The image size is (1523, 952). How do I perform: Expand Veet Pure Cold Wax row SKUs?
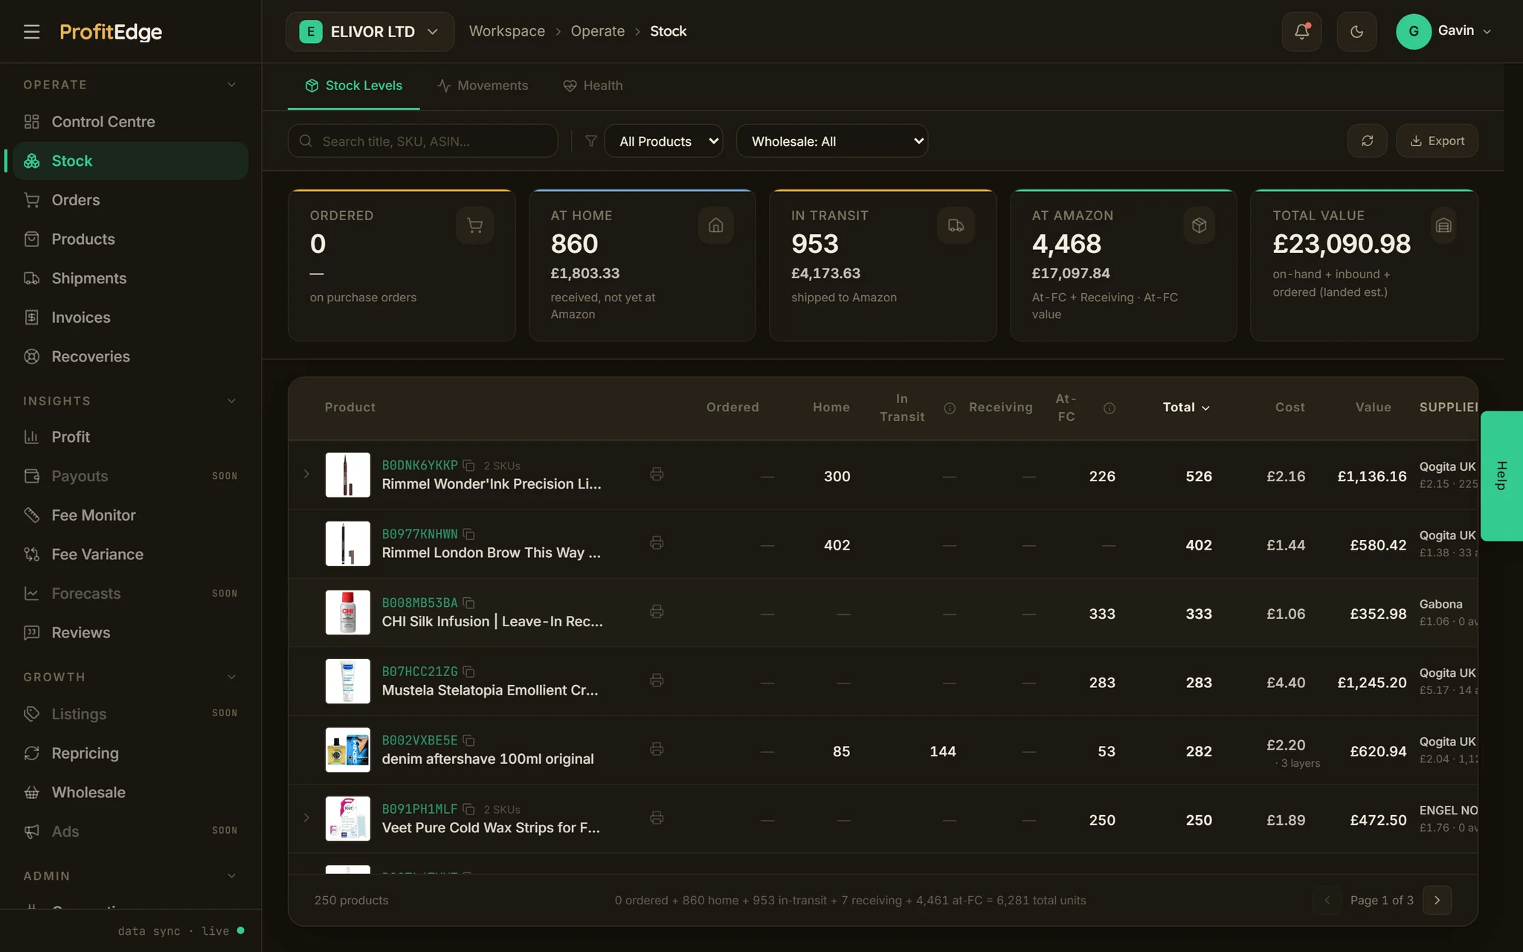click(306, 818)
